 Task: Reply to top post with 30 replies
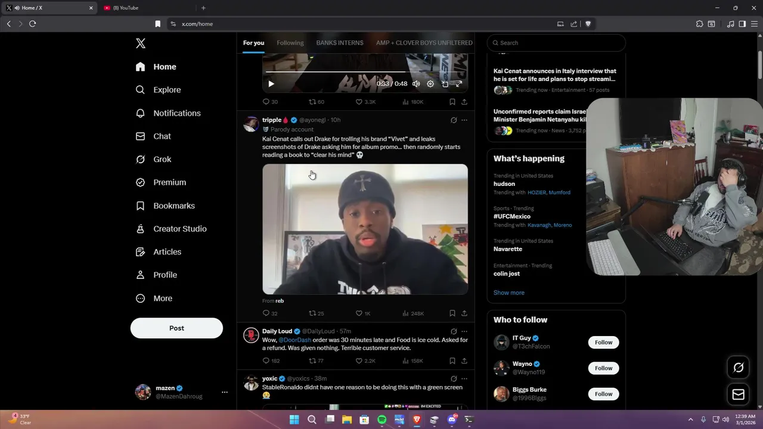tap(270, 102)
